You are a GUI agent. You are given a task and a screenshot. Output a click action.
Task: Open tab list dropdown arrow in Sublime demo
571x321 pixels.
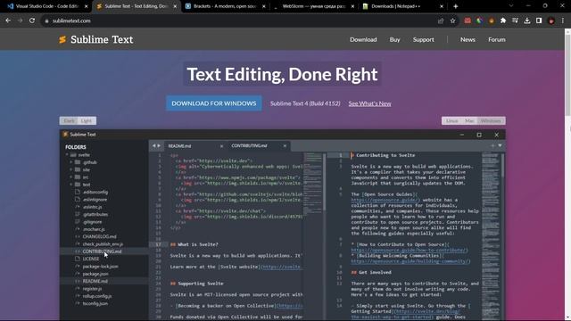coord(500,145)
